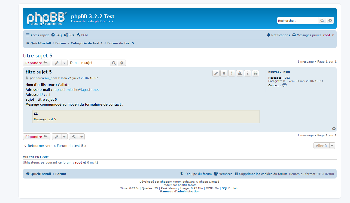The width and height of the screenshot is (350, 203).
Task: Open bottom moderation tools hammer dropdown
Action: pyautogui.click(x=77, y=137)
